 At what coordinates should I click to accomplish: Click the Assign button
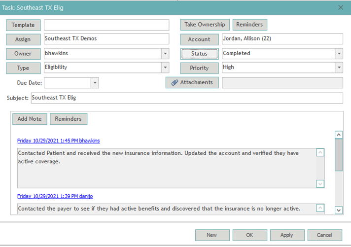pyautogui.click(x=23, y=39)
